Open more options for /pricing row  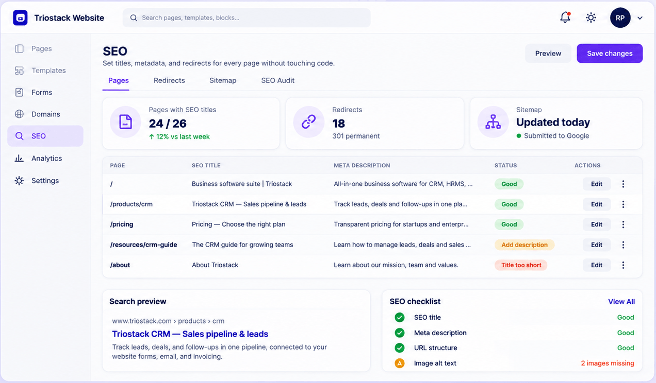(x=623, y=224)
